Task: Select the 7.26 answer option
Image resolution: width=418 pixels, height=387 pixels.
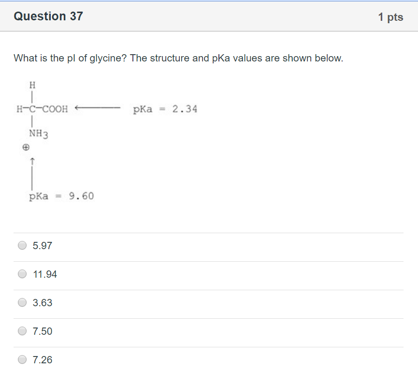Action: pyautogui.click(x=22, y=359)
